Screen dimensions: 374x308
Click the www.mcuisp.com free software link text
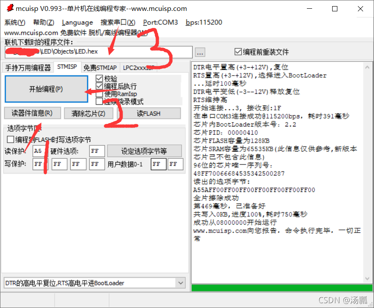76,32
